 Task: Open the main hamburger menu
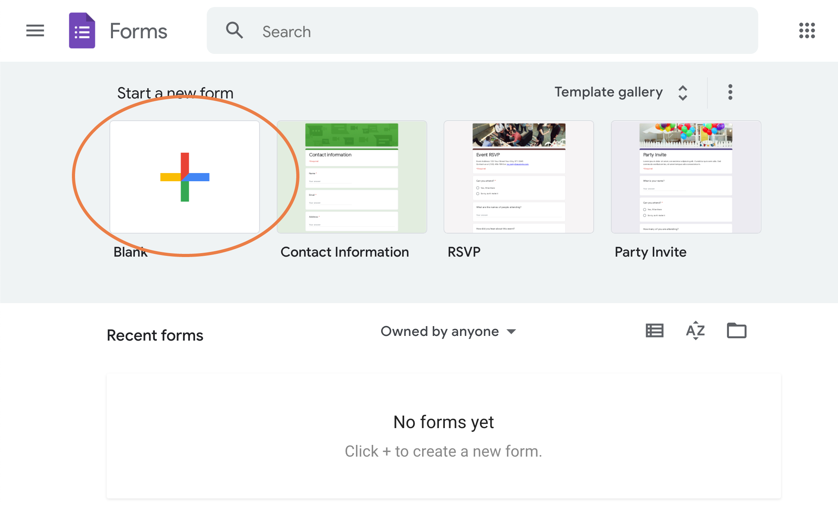pyautogui.click(x=35, y=30)
